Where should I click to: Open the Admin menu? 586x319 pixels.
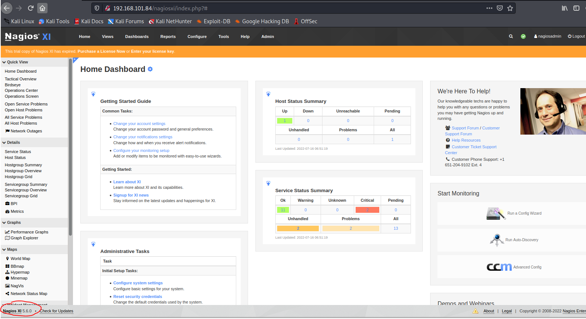coord(268,37)
